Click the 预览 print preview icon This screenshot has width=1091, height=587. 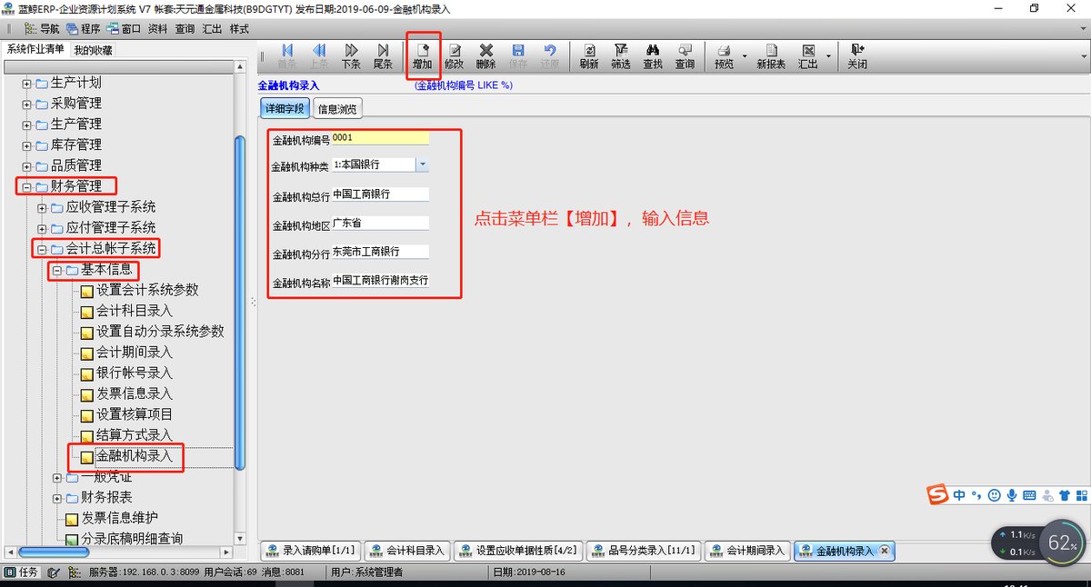point(724,56)
